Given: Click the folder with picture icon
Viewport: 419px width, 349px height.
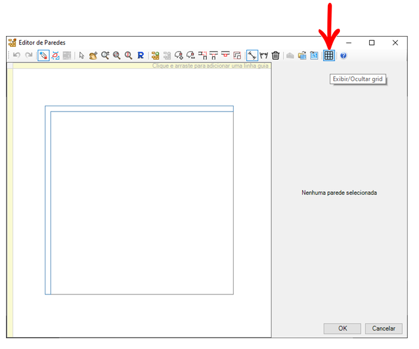Looking at the screenshot, I should [302, 56].
